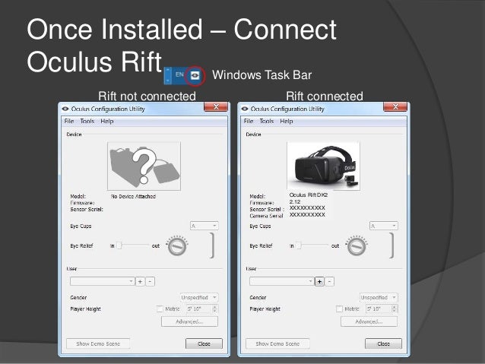Click the Advanced... button in the right window
The height and width of the screenshot is (364, 485).
[x=369, y=321]
